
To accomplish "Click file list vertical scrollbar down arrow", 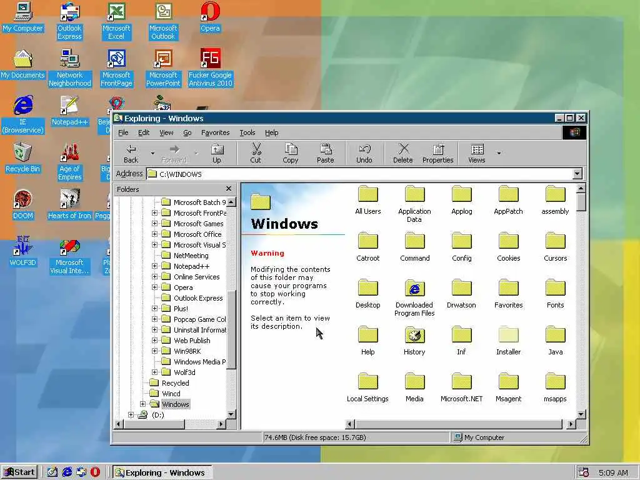I will coord(581,414).
